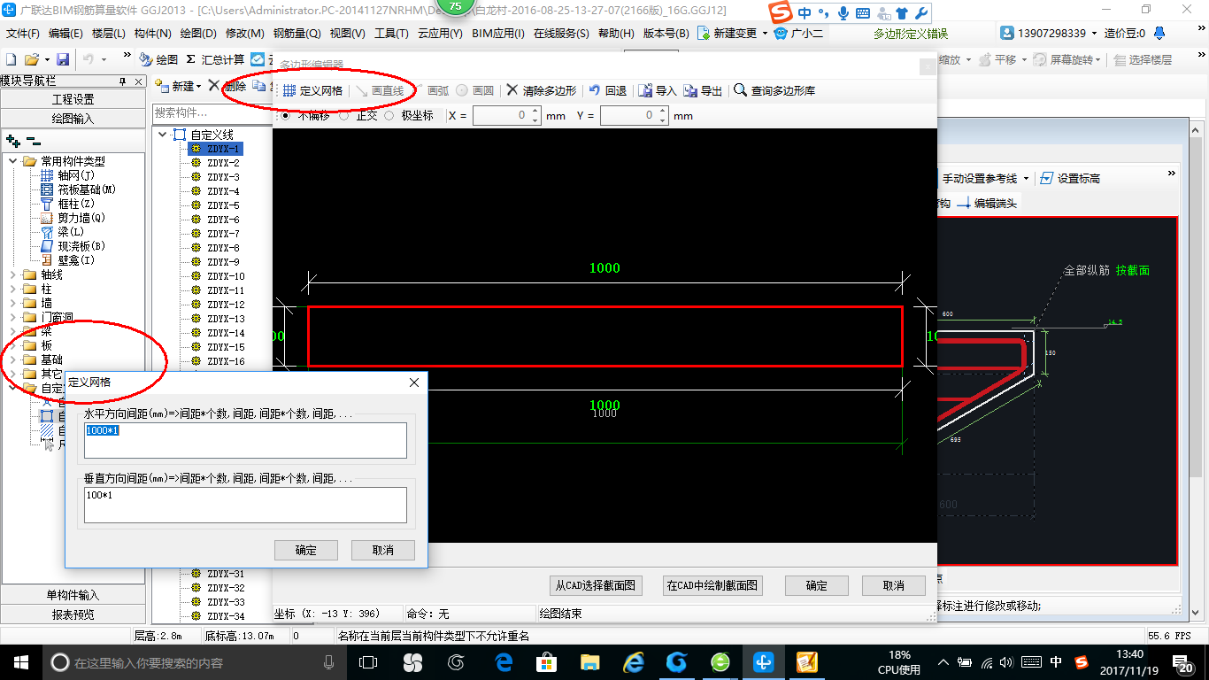Image resolution: width=1209 pixels, height=680 pixels.
Task: Open the 文件(F) menu
Action: coord(23,33)
